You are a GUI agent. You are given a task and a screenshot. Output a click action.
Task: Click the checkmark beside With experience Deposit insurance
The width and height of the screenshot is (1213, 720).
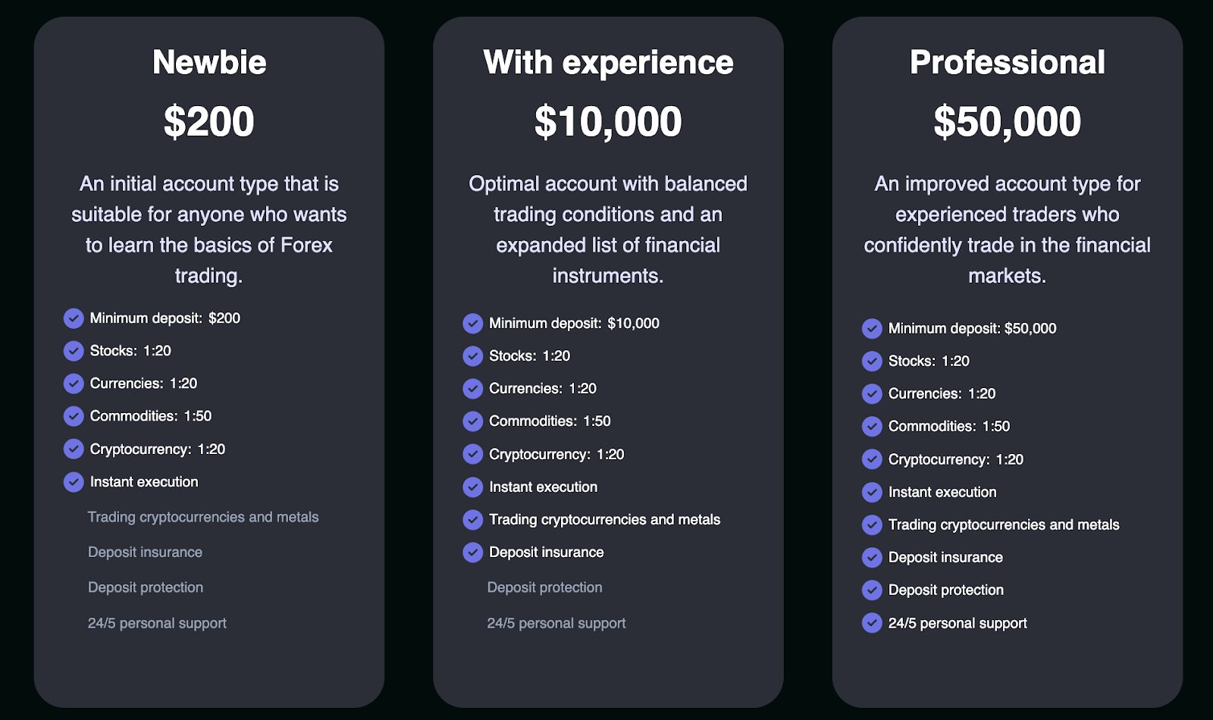pos(473,553)
